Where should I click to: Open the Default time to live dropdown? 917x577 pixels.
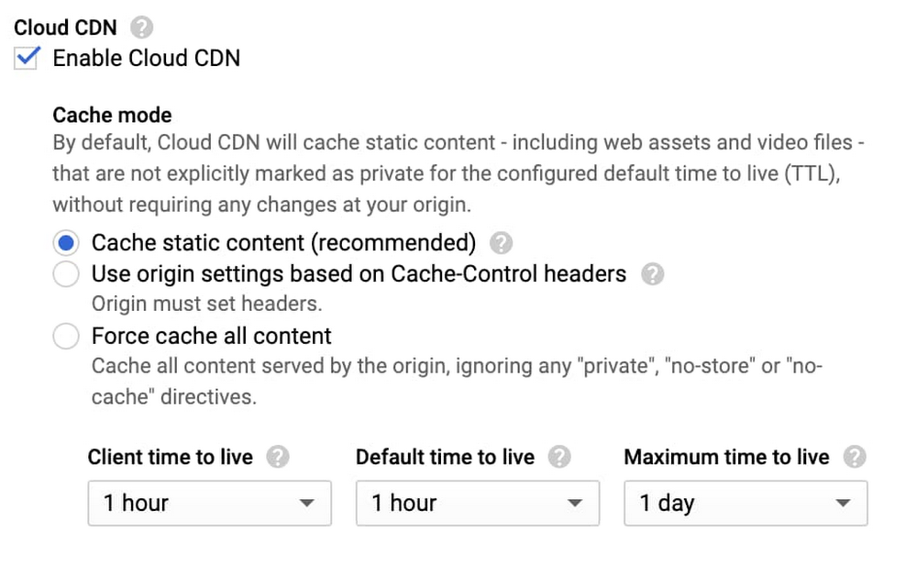(477, 503)
